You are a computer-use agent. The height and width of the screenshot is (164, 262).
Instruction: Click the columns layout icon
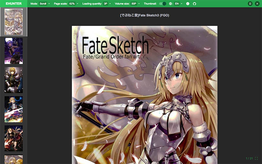(250, 4)
